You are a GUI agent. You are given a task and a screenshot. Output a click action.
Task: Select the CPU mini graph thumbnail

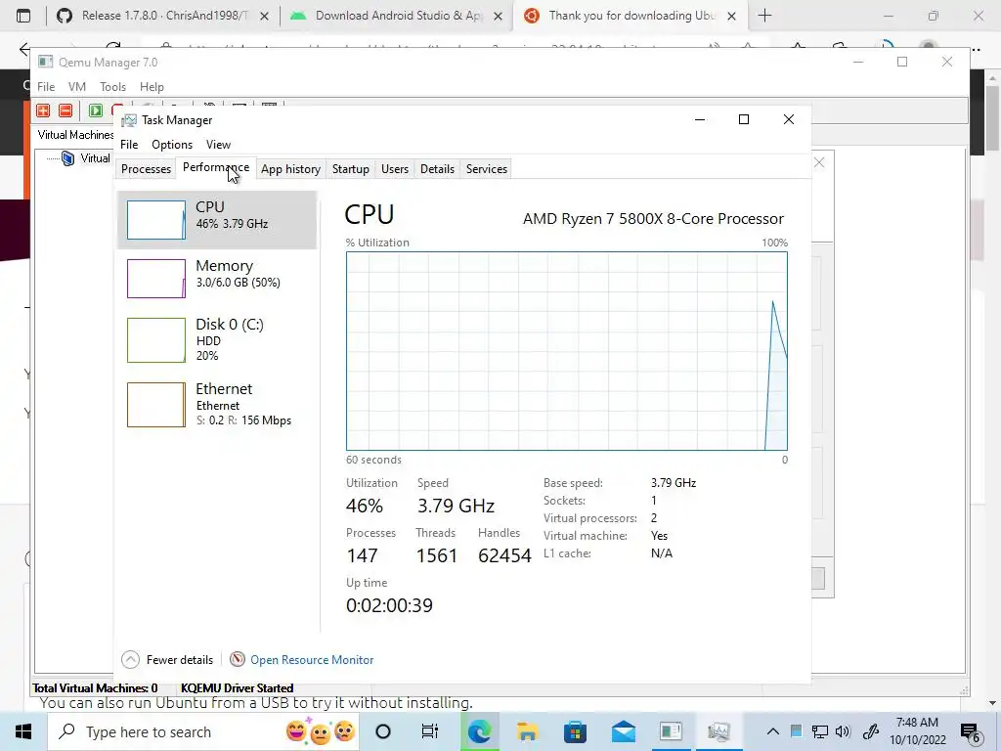pyautogui.click(x=156, y=220)
